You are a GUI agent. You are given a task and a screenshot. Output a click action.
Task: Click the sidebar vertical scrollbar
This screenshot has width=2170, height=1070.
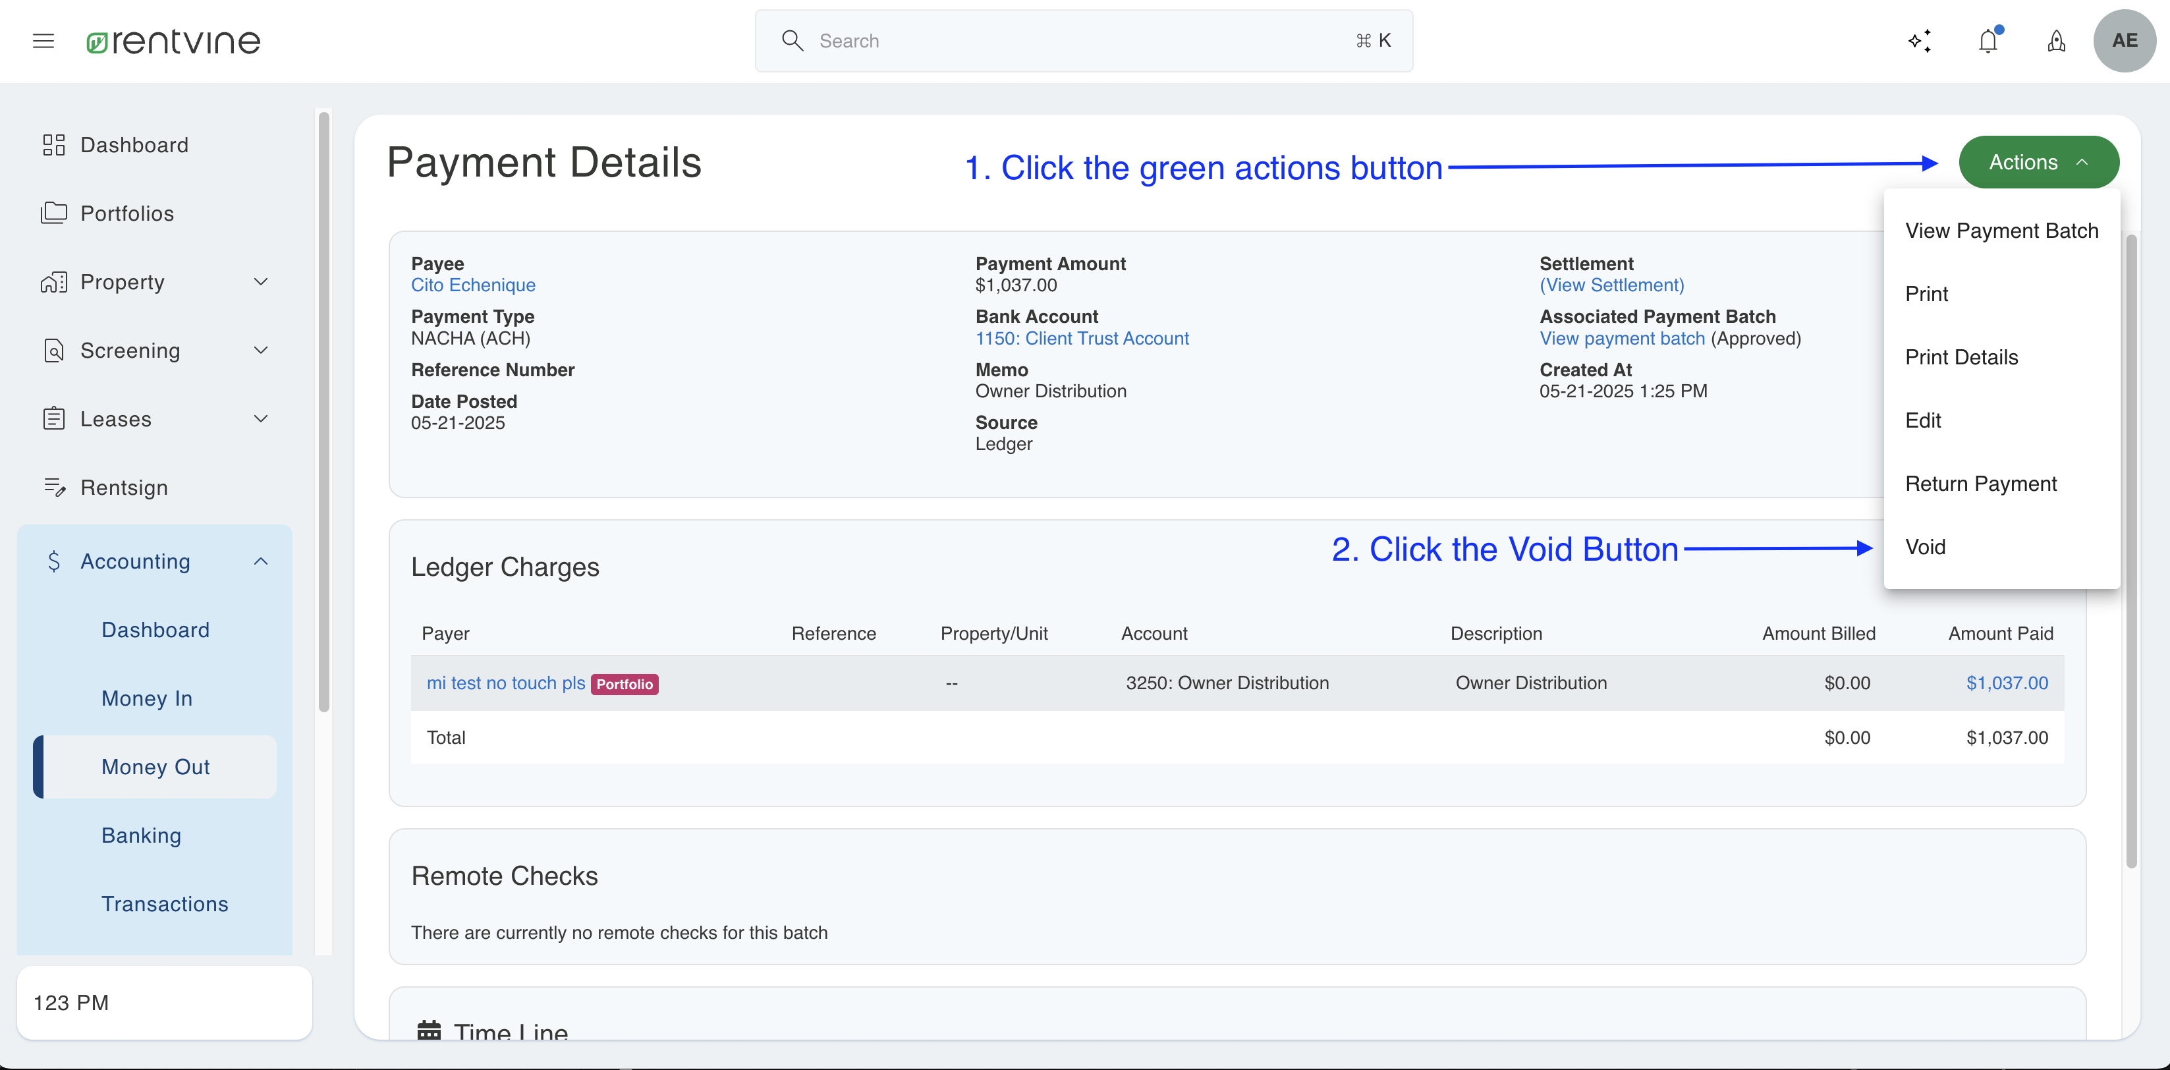point(323,413)
